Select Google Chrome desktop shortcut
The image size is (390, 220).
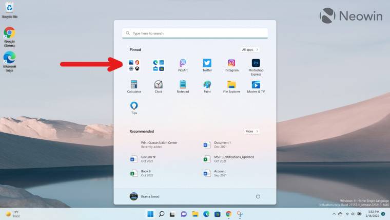(9, 37)
